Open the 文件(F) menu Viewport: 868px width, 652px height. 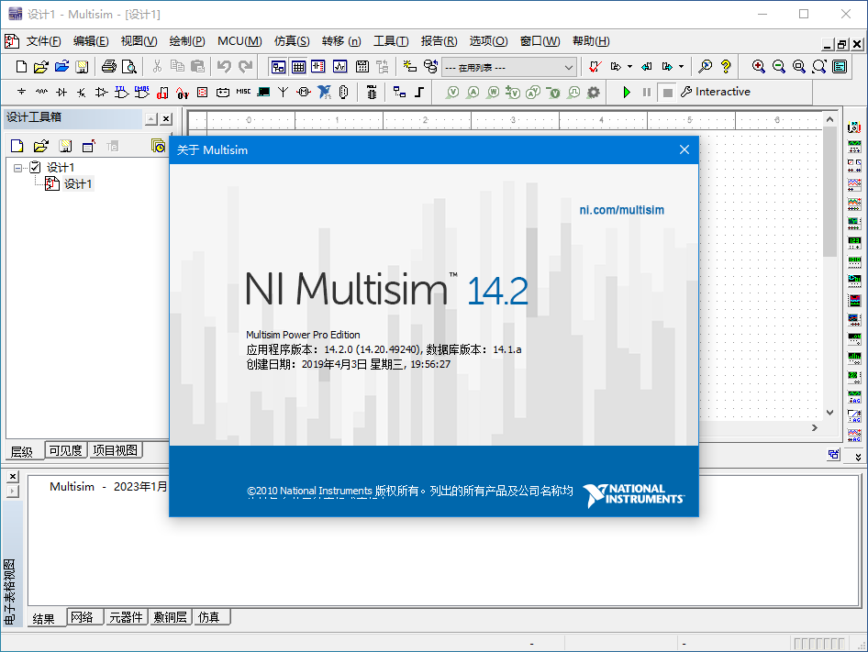click(x=43, y=41)
